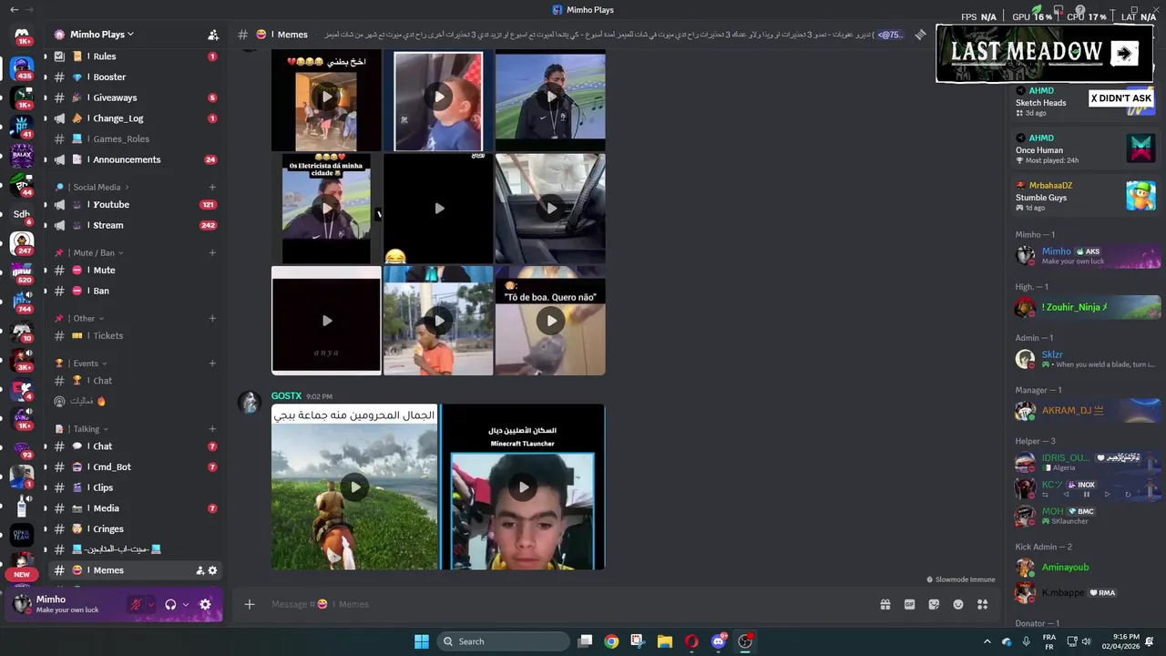Image resolution: width=1166 pixels, height=656 pixels.
Task: Open the Stream channel
Action: click(135, 225)
